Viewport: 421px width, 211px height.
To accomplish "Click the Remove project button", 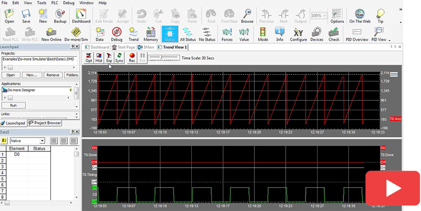I will 53,75.
